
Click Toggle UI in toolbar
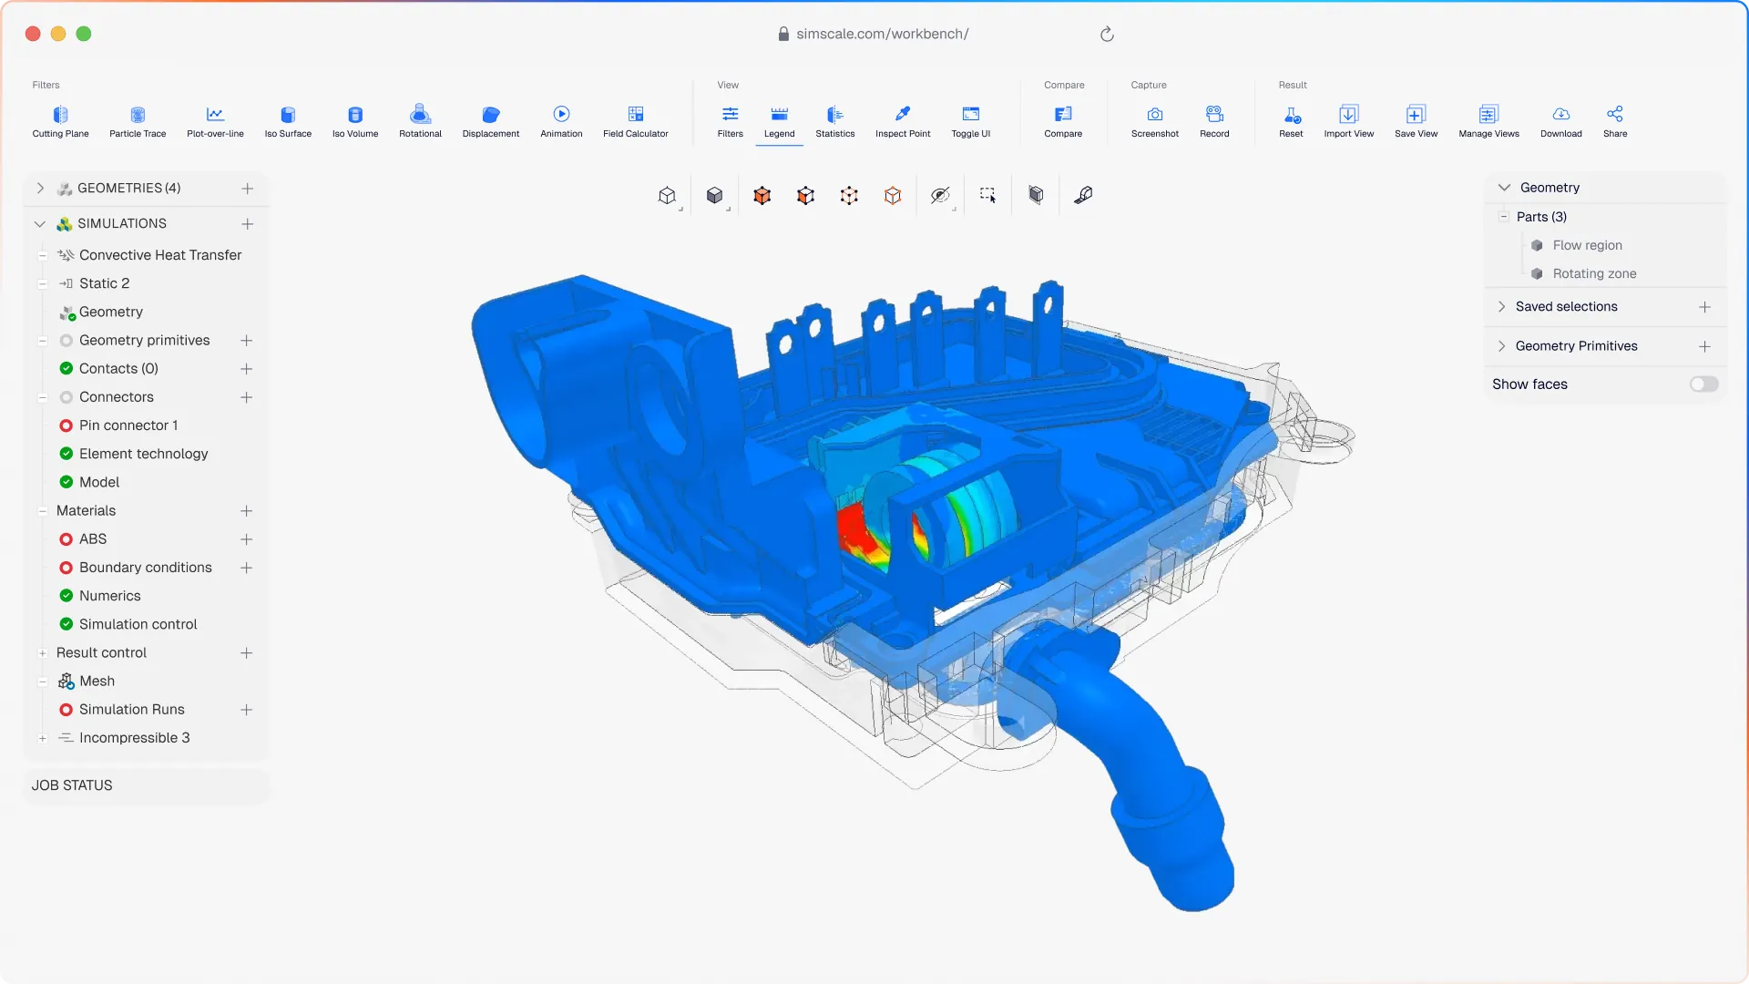[x=971, y=121]
